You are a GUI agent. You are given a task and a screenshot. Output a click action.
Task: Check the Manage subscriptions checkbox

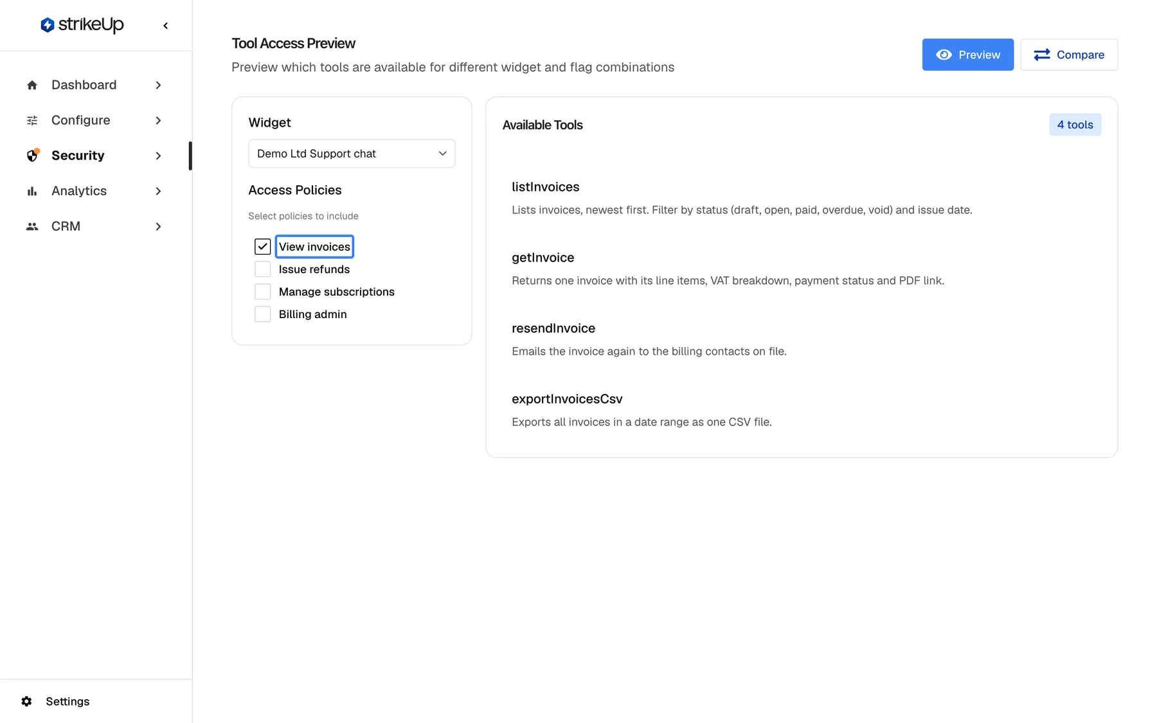tap(262, 292)
